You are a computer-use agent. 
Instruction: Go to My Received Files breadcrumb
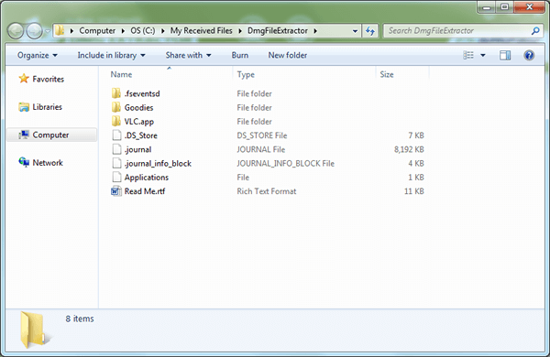coord(202,31)
